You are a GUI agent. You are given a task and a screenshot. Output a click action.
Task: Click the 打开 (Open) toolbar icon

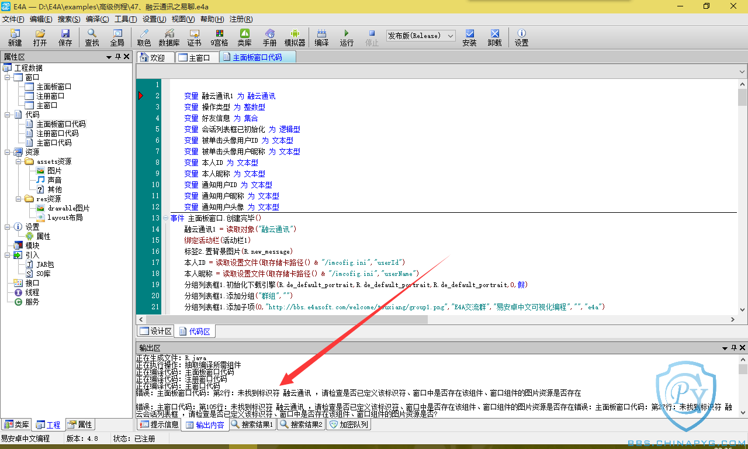(40, 37)
